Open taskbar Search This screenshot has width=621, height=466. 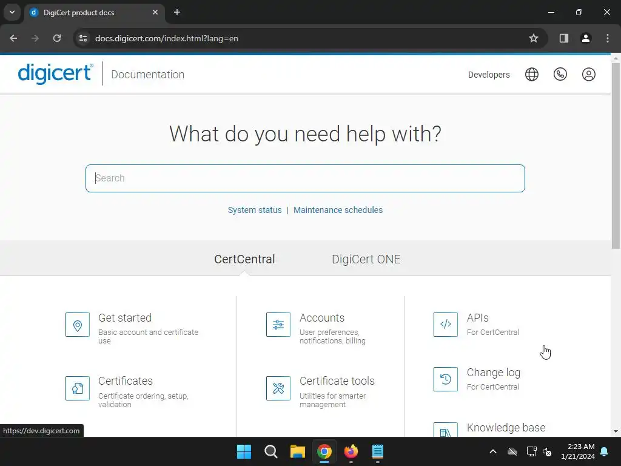[x=271, y=451]
